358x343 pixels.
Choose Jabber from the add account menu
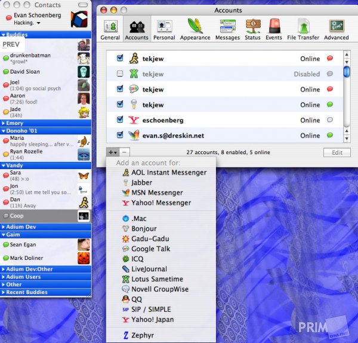[161, 182]
